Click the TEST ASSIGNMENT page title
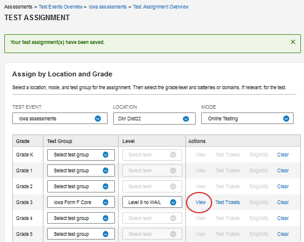 tap(37, 18)
